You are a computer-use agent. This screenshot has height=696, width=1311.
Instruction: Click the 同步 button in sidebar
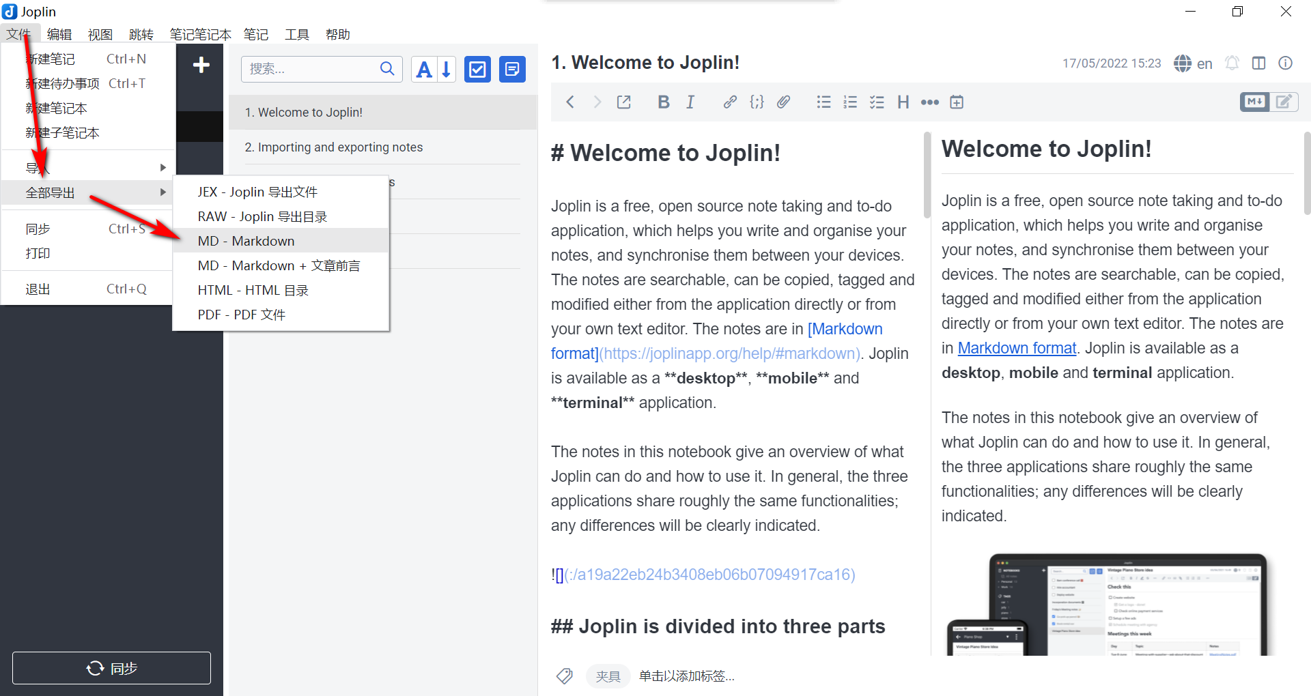point(111,668)
